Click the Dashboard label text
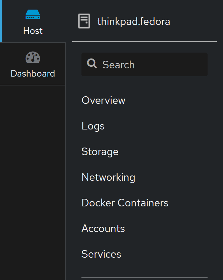 click(x=33, y=73)
